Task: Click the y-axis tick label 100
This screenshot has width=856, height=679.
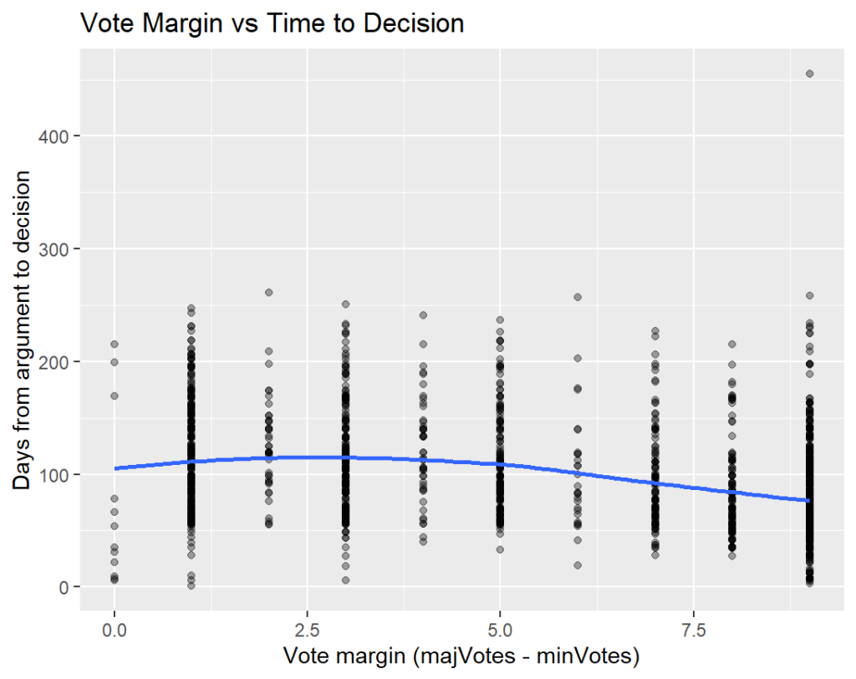Action: point(54,474)
